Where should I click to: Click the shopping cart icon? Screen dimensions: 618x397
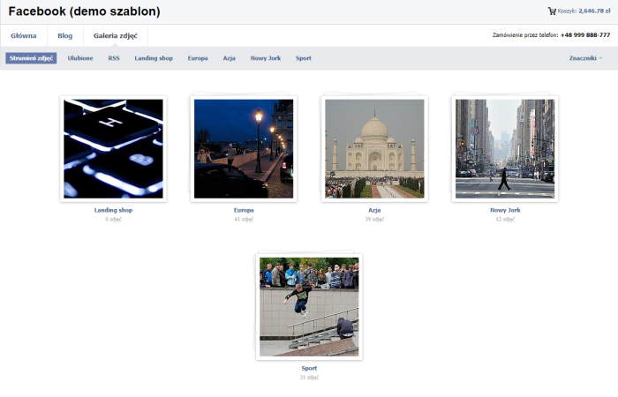(552, 11)
